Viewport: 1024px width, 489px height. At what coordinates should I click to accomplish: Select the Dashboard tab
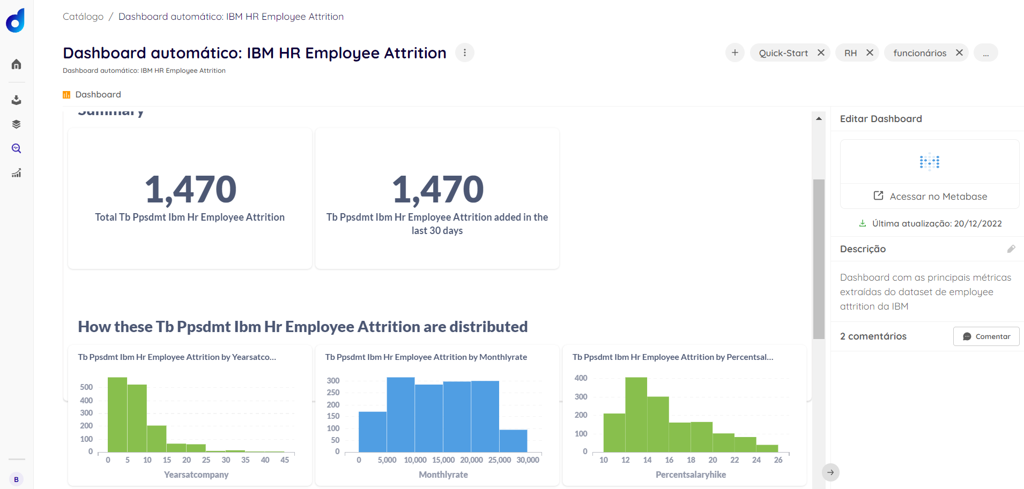(x=92, y=94)
